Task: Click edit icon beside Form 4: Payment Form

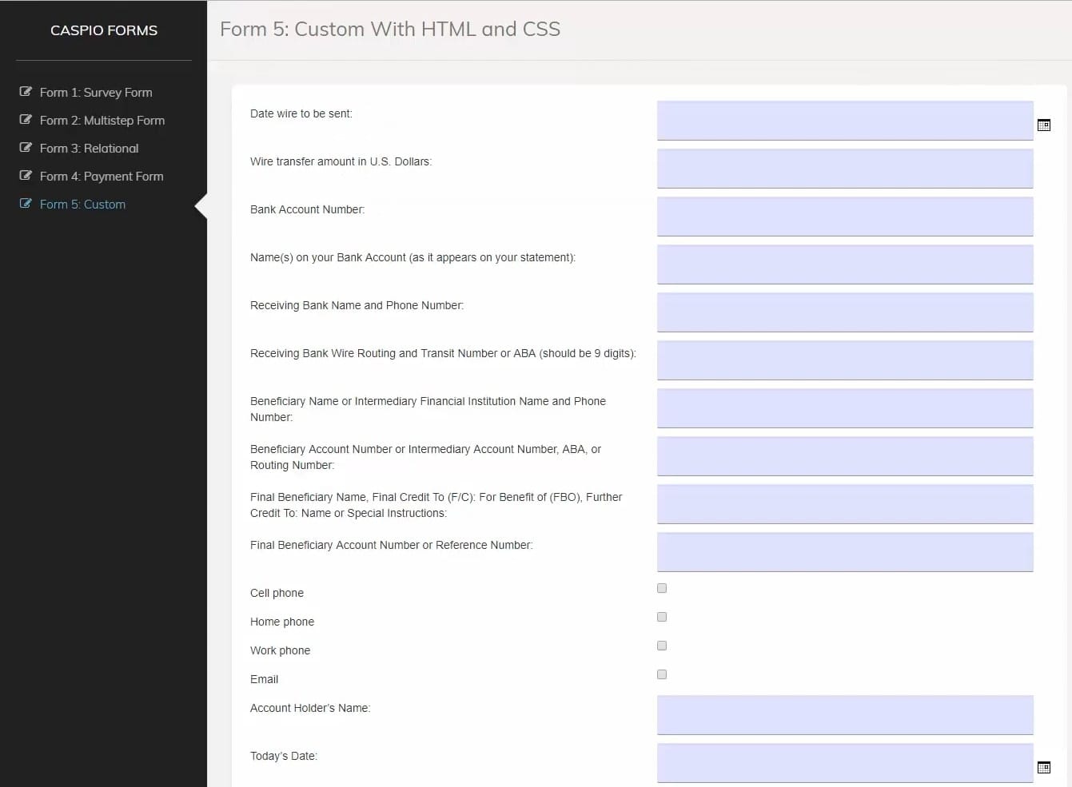Action: point(26,176)
